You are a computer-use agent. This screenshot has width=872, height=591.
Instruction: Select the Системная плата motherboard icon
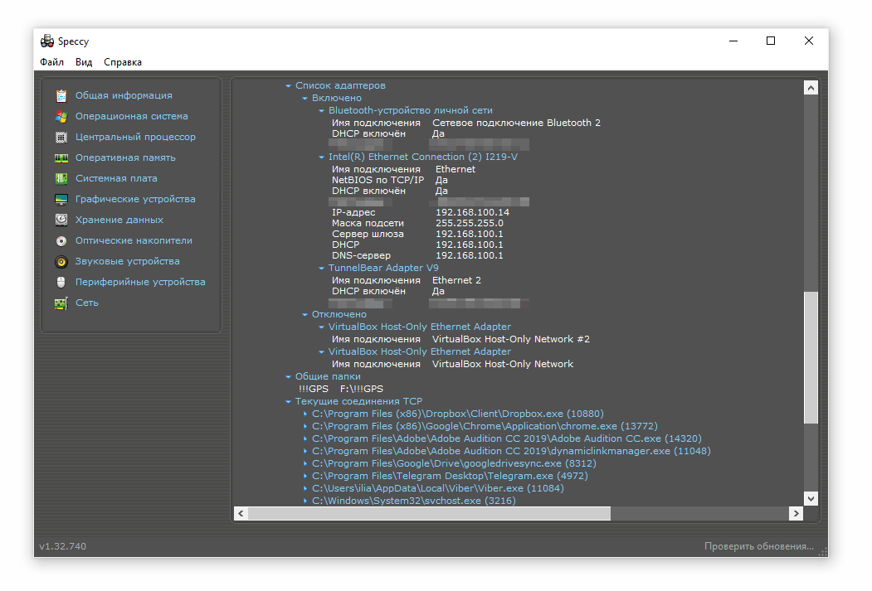[61, 178]
